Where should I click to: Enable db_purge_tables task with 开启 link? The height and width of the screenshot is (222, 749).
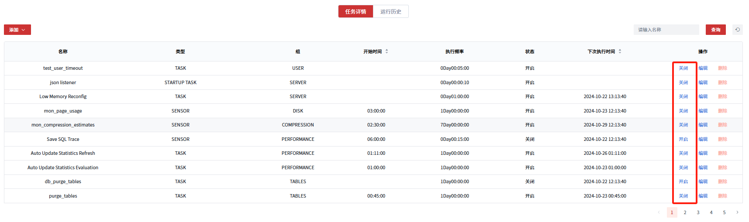click(x=683, y=182)
